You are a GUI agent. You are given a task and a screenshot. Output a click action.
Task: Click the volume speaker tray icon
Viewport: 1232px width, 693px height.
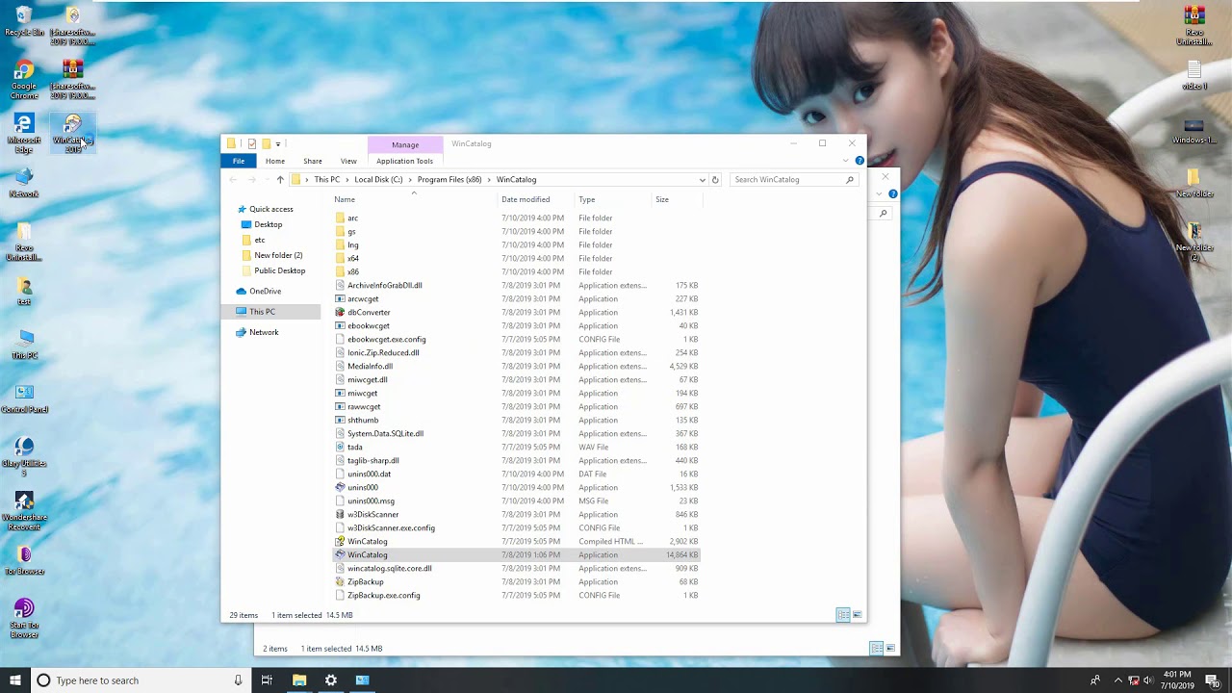coord(1148,680)
